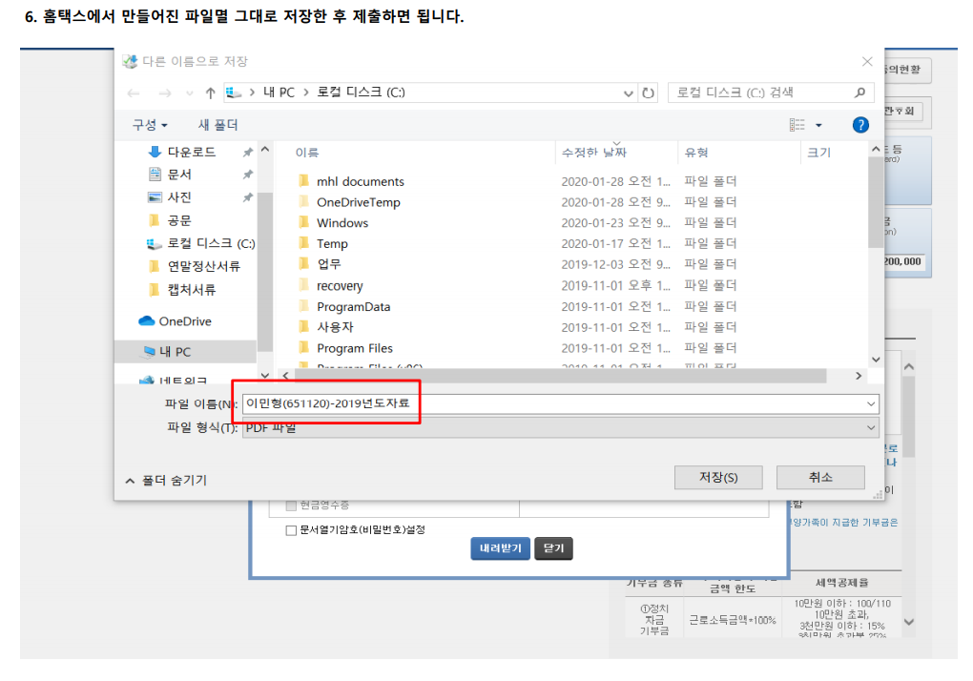
Task: Select 다운로드 in the navigation pane
Action: click(x=191, y=152)
